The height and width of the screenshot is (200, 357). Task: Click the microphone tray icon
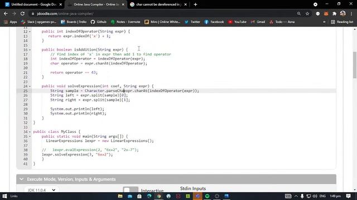(x=302, y=196)
